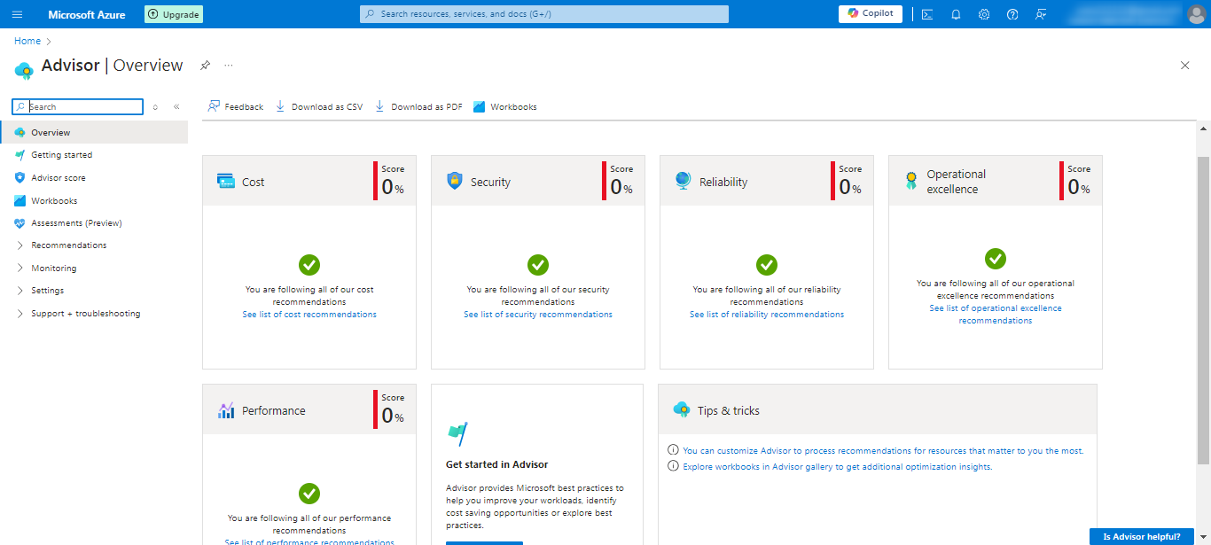Open Workbooks from the toolbar
Viewport: 1211px width, 545px height.
[x=505, y=106]
